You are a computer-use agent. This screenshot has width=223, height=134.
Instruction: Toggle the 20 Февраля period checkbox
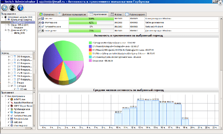pos(12,57)
